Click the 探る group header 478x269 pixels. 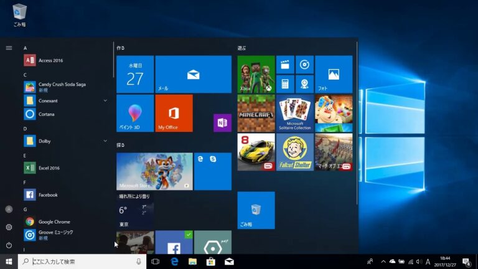pyautogui.click(x=120, y=145)
